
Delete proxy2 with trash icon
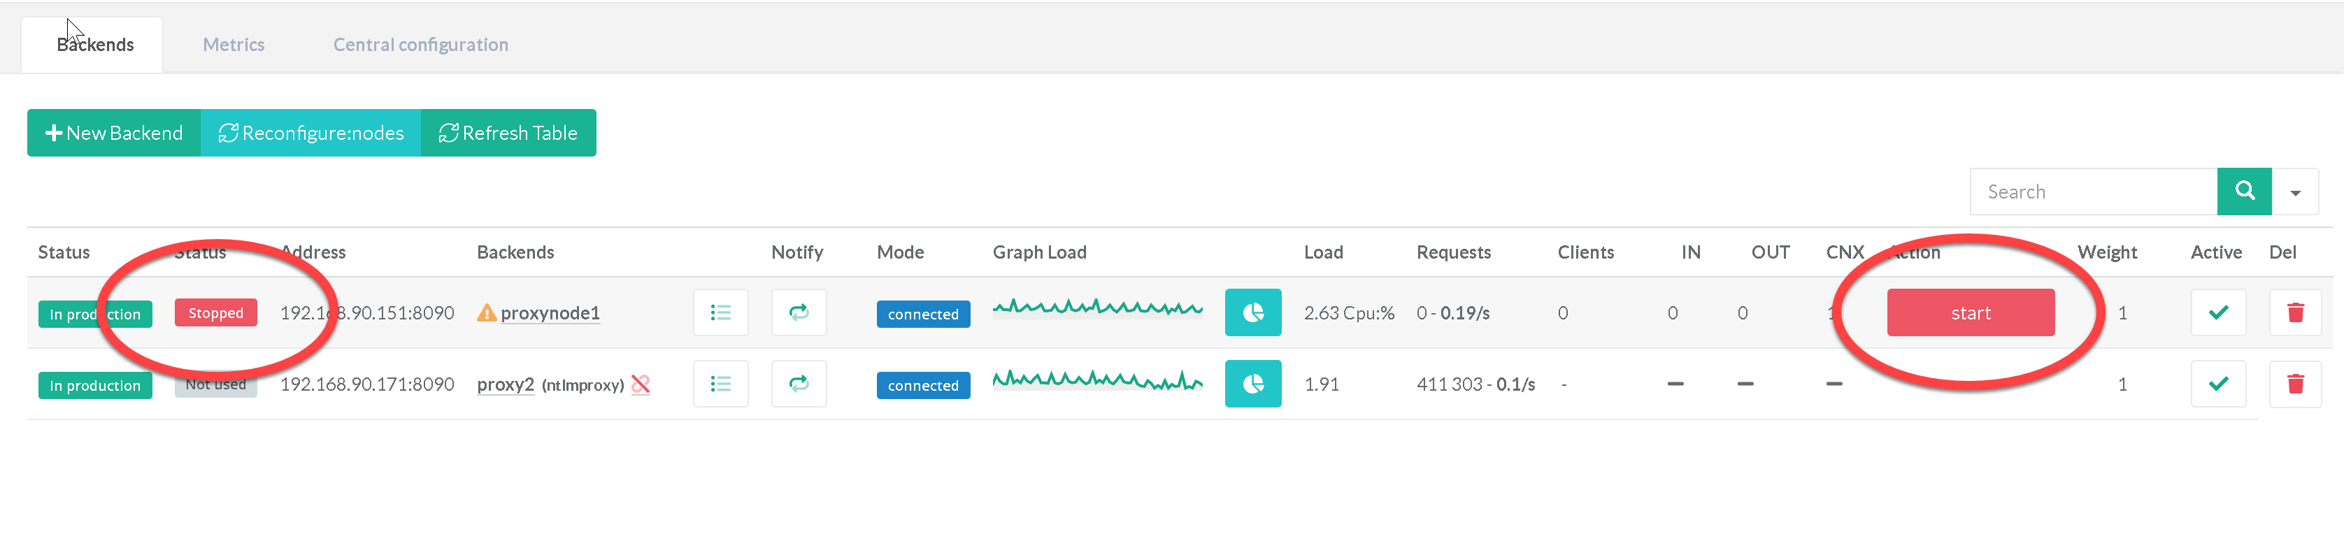click(x=2295, y=384)
